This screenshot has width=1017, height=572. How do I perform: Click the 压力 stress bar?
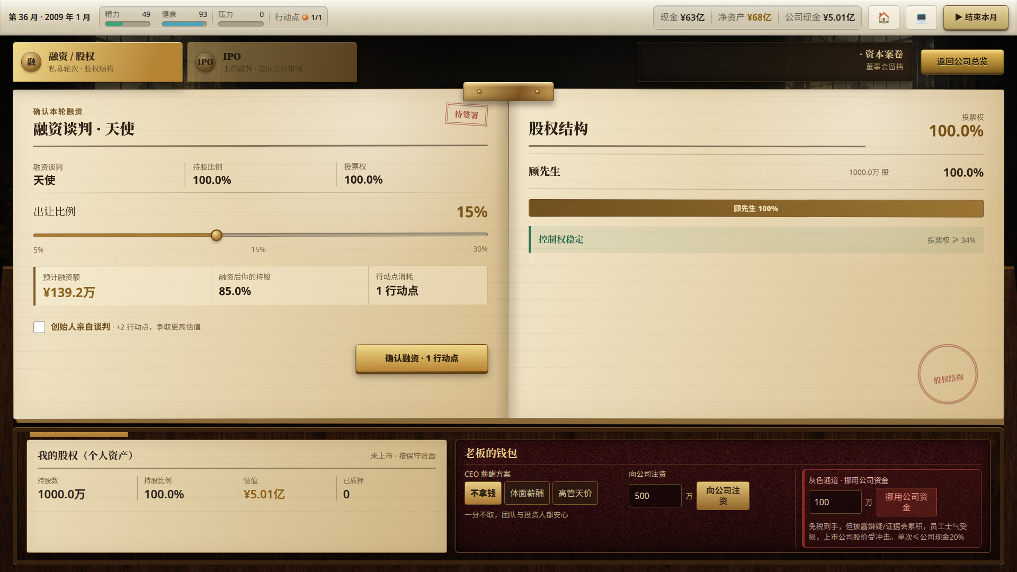[x=241, y=24]
